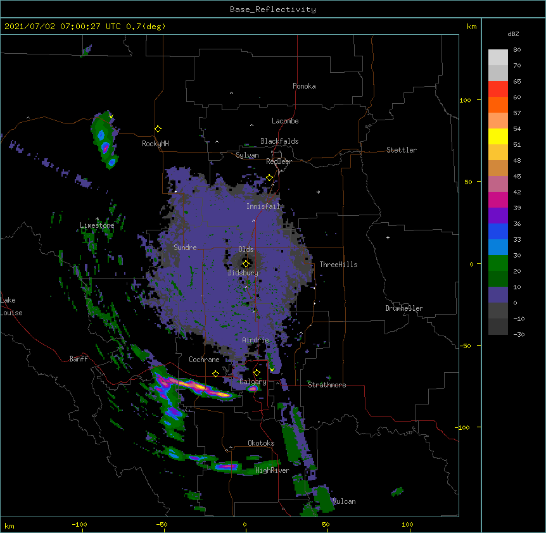Select the km unit label at bottom left
This screenshot has width=546, height=533.
tap(10, 525)
